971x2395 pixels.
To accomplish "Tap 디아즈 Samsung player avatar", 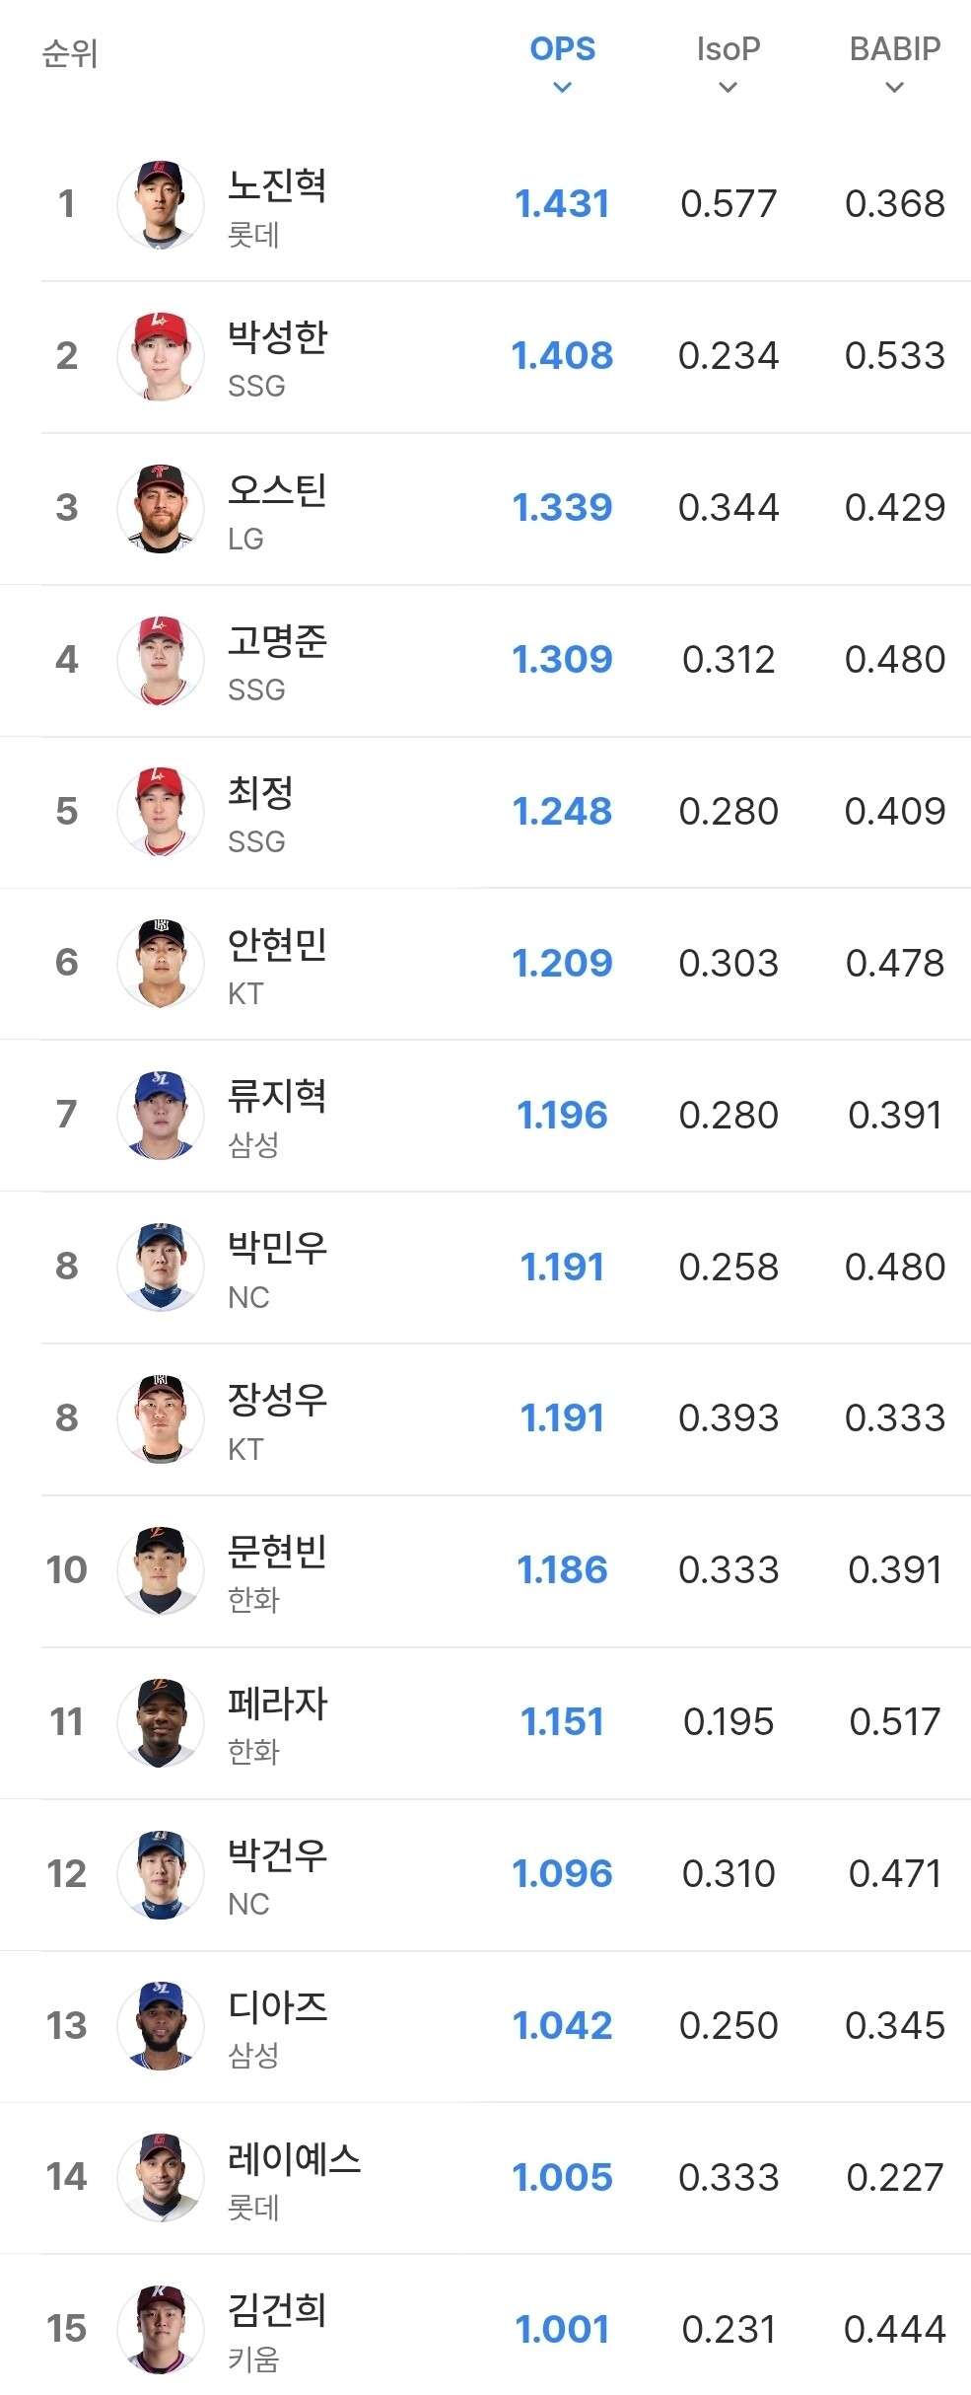I will click(161, 2026).
